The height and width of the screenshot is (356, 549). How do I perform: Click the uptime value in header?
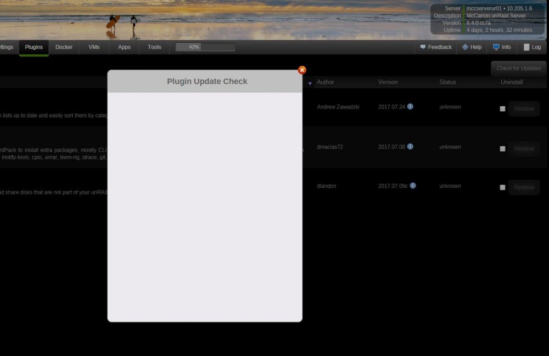point(499,30)
